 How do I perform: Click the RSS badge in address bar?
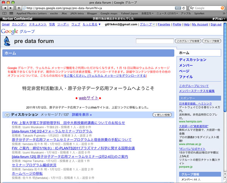coord(178,8)
